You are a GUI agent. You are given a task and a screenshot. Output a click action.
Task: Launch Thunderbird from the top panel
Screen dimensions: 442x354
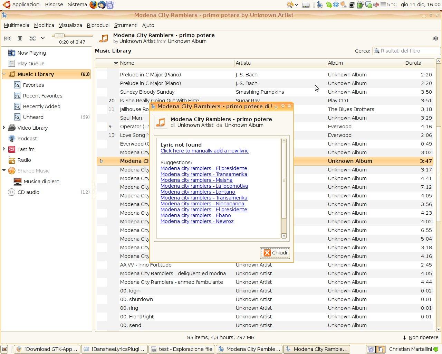[x=102, y=4]
